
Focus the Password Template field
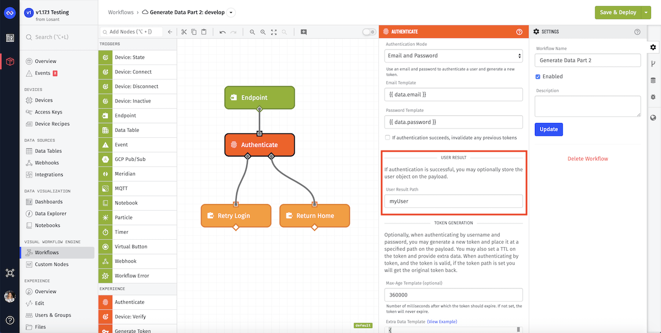tap(453, 122)
